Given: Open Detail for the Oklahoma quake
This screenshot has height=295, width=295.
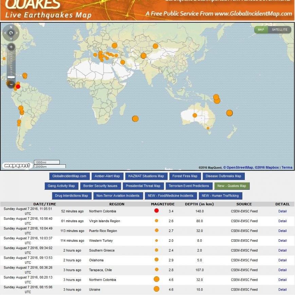Looking at the screenshot, I should tap(282, 260).
